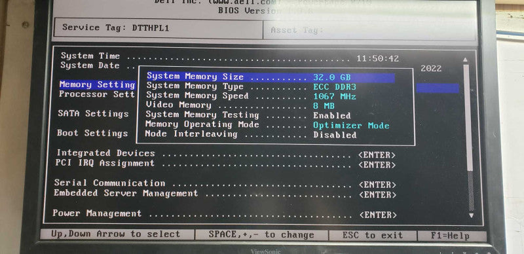This screenshot has width=524, height=254.
Task: Click the 32.0 GB memory size value
Action: (332, 77)
